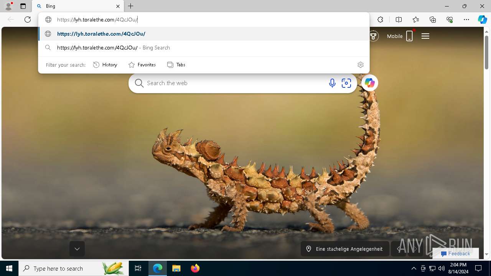The width and height of the screenshot is (491, 276).
Task: Open the Favorites star icon
Action: pos(416,20)
